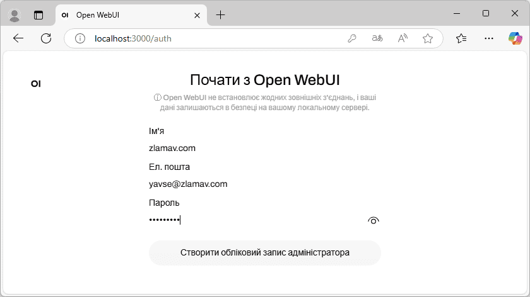Add this page to favorites star
Screen dimensions: 530x297
point(428,38)
